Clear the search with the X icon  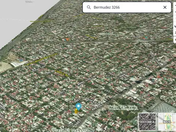[165, 7]
